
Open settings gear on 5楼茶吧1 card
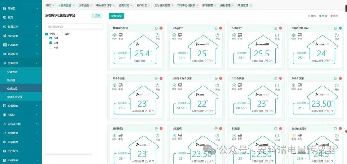click(x=276, y=28)
